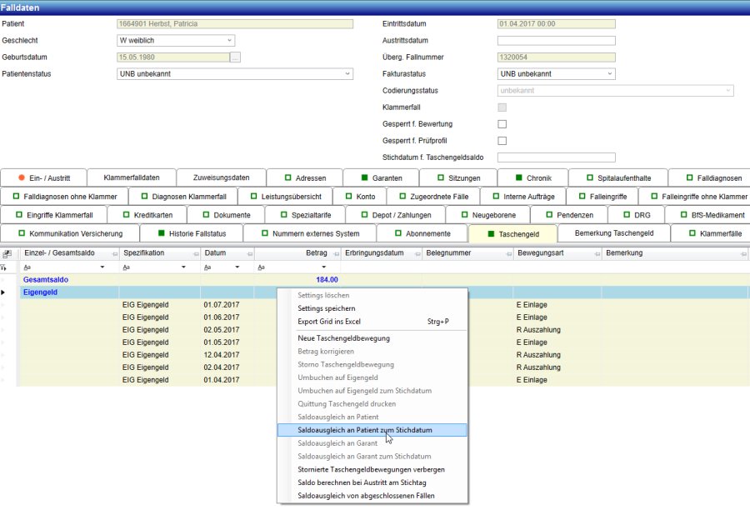This screenshot has width=750, height=525.
Task: Toggle the Gesperrt f. Prüfprofil checkbox
Action: click(x=502, y=141)
